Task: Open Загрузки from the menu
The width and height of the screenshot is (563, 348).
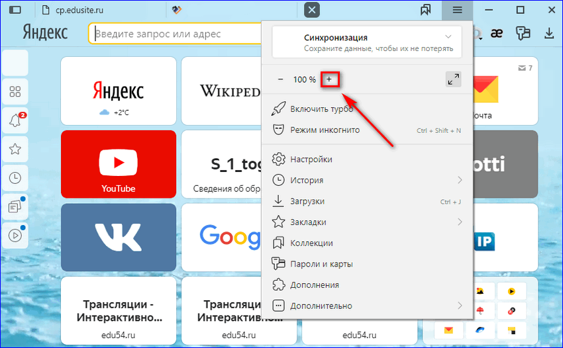Action: (x=366, y=201)
